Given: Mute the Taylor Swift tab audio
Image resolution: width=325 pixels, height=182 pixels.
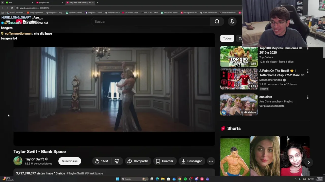Looking at the screenshot, I should tap(90, 3).
